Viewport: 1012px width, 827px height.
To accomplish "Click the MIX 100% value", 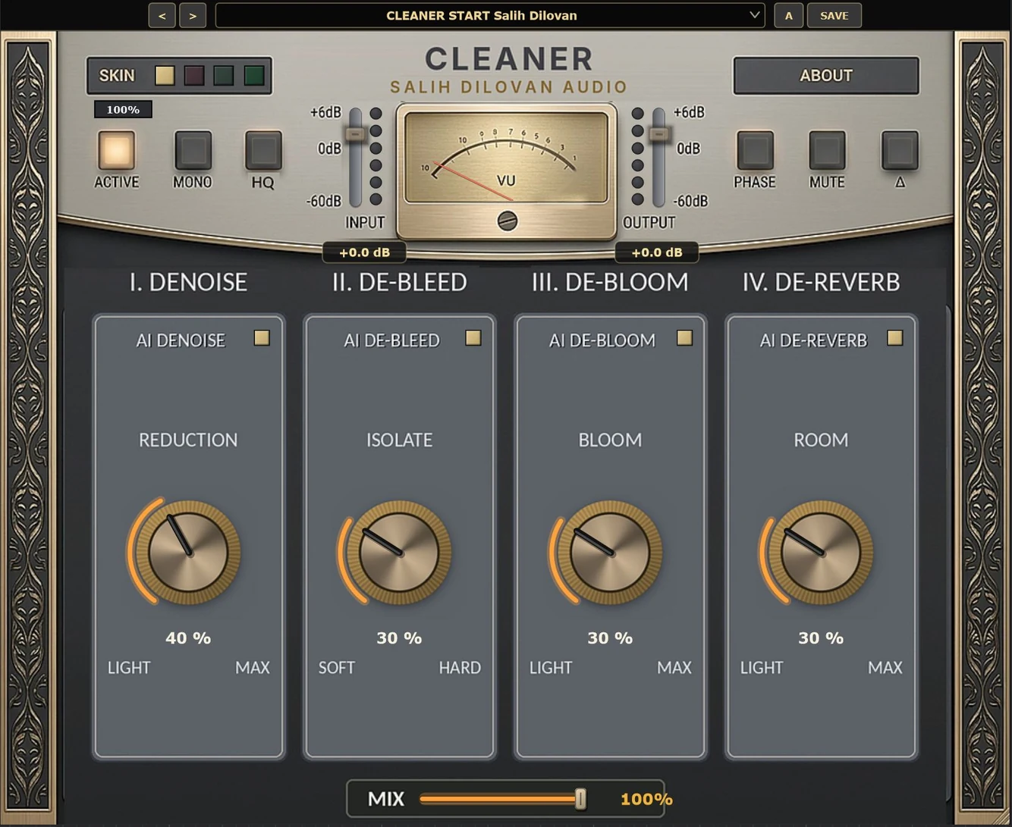I will pos(646,799).
